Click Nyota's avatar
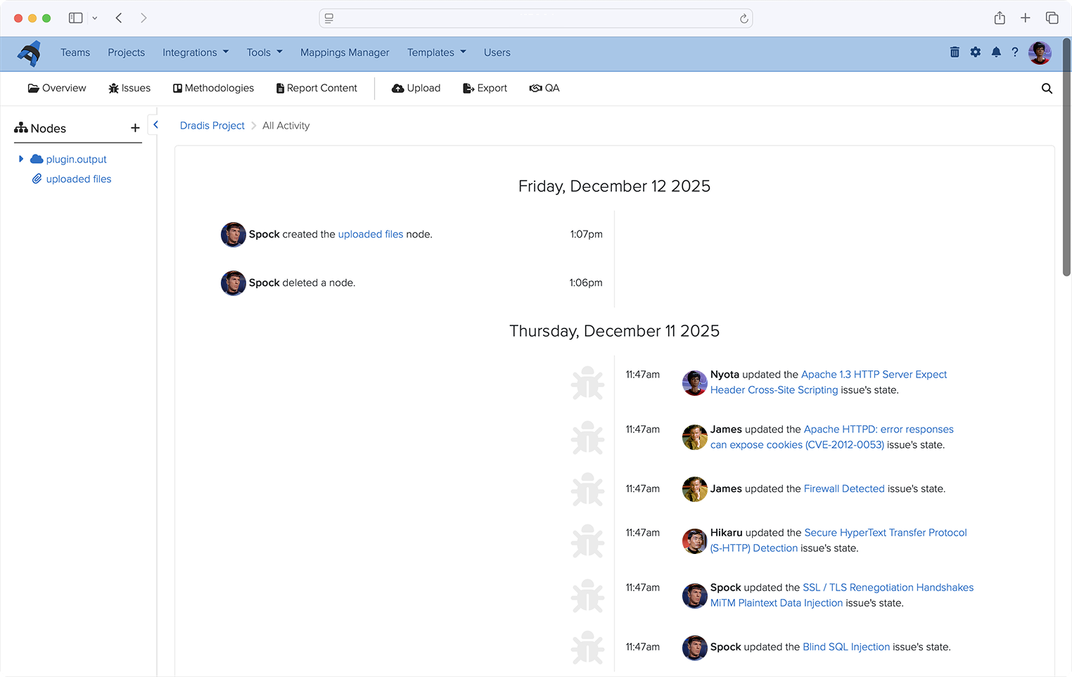 tap(695, 383)
